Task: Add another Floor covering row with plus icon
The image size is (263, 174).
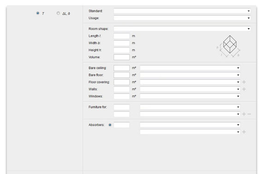Action: tap(244, 82)
